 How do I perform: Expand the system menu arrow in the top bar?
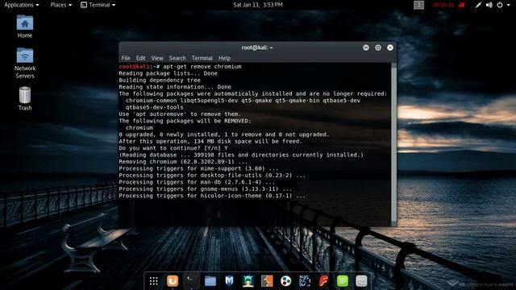click(508, 5)
